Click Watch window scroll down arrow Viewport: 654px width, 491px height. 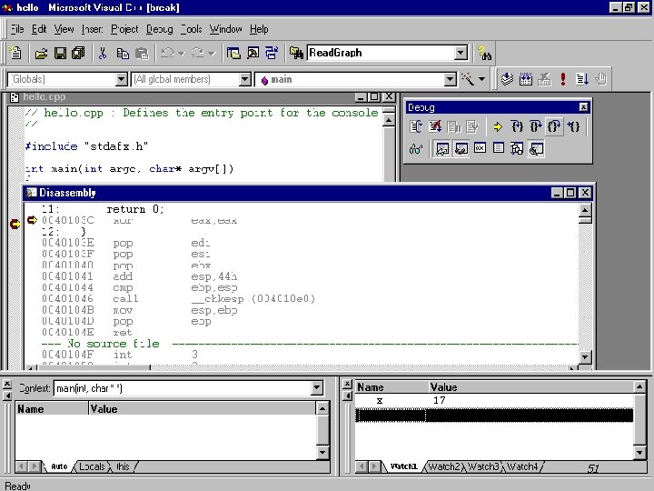coord(639,452)
